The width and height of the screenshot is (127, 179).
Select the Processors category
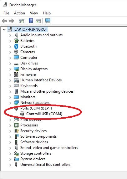(x=29, y=125)
